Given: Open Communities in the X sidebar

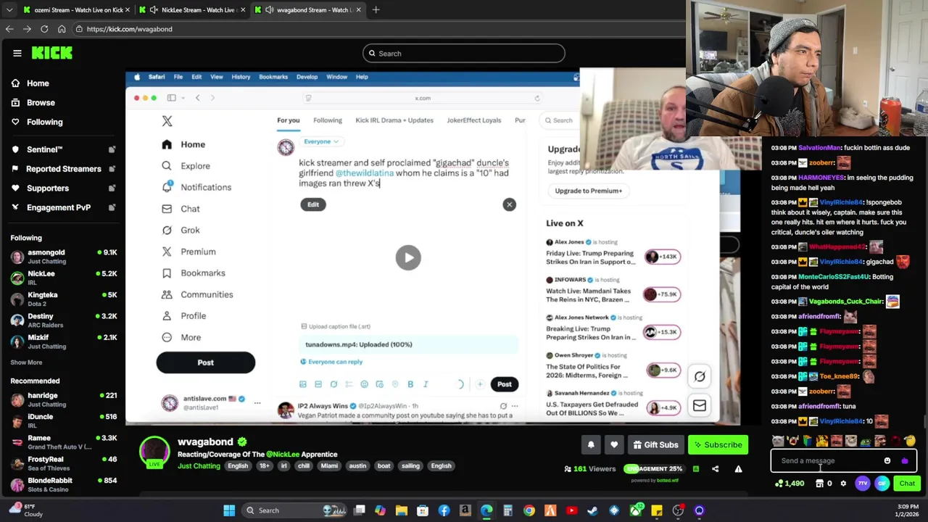Looking at the screenshot, I should point(197,294).
